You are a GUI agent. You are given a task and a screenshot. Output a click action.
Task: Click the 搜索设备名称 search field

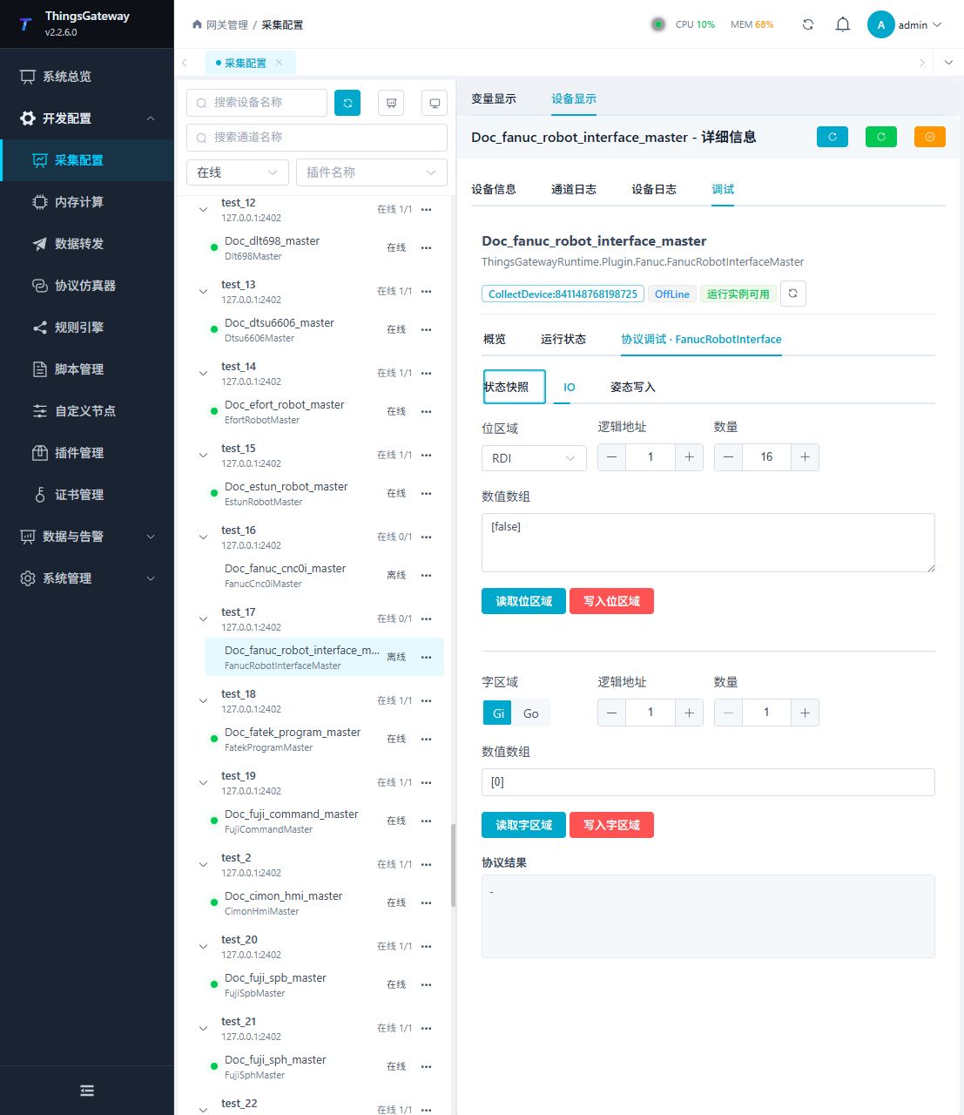[x=257, y=103]
